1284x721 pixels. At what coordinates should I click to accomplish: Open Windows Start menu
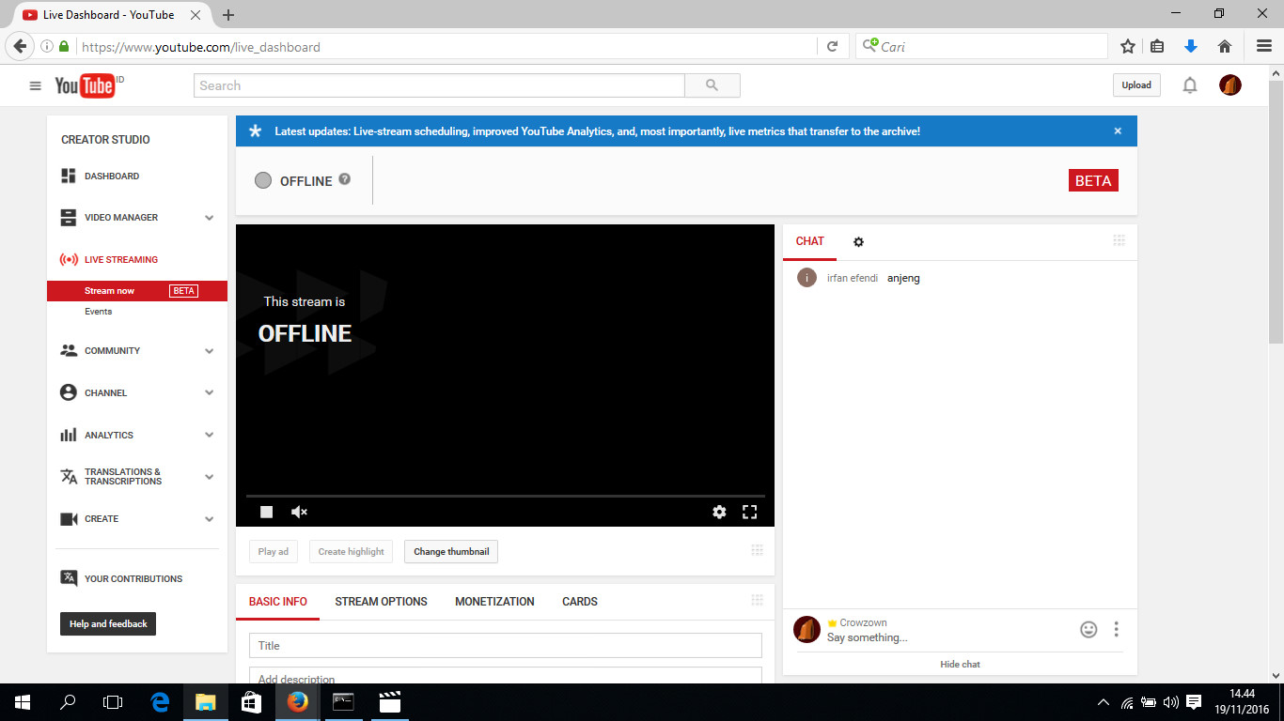23,702
